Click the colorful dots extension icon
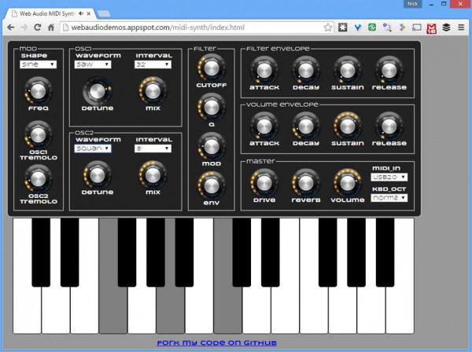This screenshot has height=352, width=472. (402, 27)
